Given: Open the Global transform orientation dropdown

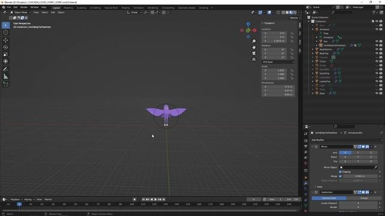Looking at the screenshot, I should (x=134, y=12).
